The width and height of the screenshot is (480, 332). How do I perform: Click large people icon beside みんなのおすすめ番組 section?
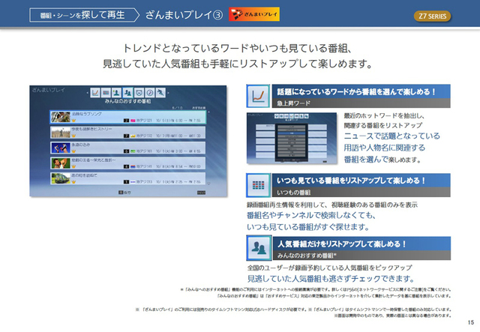(x=259, y=248)
